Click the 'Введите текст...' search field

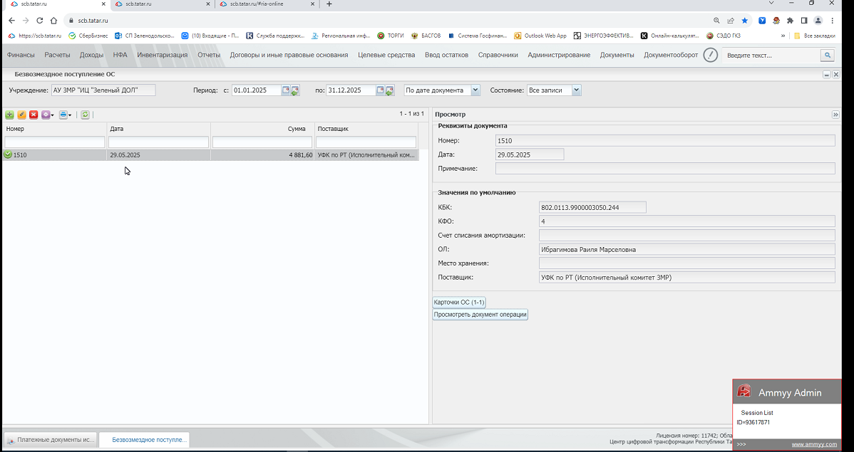click(771, 56)
